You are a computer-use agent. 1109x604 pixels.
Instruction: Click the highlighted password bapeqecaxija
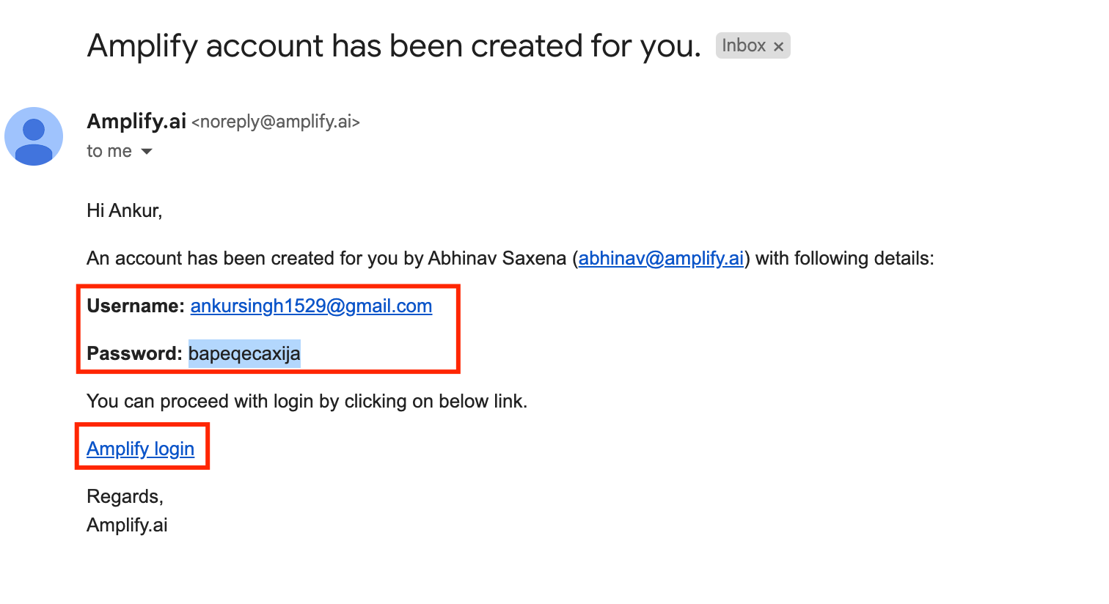(x=244, y=354)
